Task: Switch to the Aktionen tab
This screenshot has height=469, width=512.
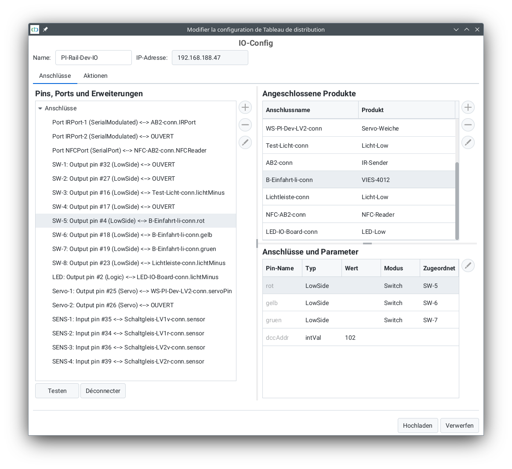Action: (x=95, y=76)
